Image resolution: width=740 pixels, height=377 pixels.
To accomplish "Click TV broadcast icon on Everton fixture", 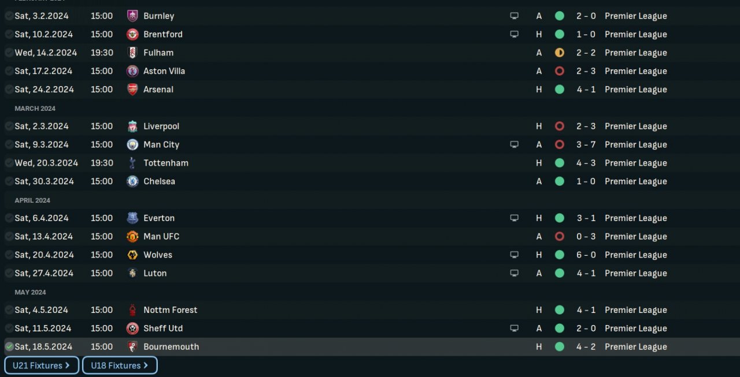I will pyautogui.click(x=514, y=218).
